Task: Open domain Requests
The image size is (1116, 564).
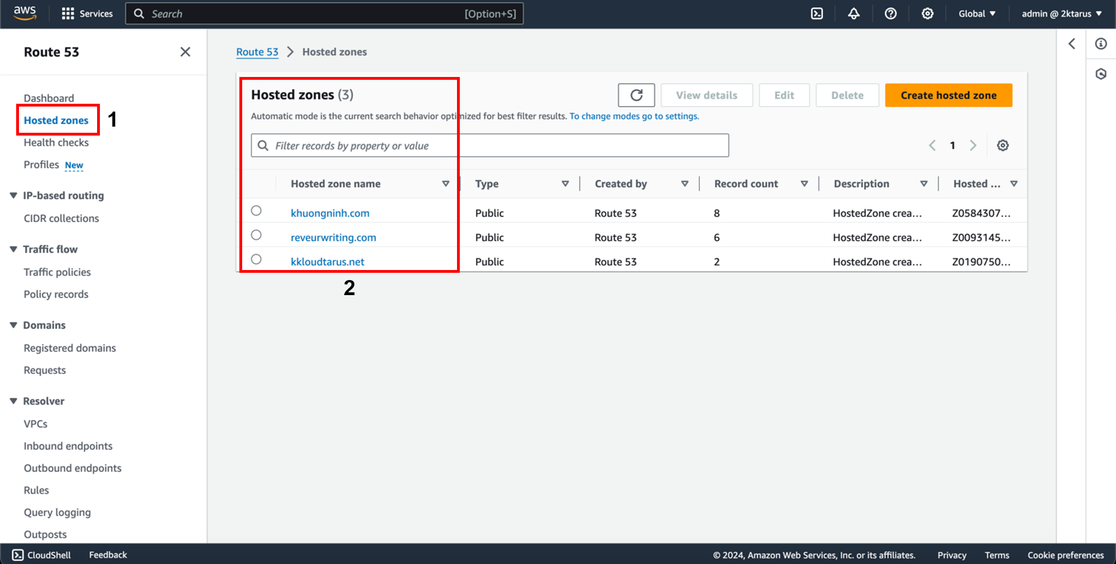Action: tap(45, 370)
